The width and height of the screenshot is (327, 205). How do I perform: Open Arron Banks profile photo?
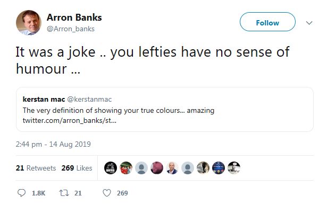pos(29,23)
